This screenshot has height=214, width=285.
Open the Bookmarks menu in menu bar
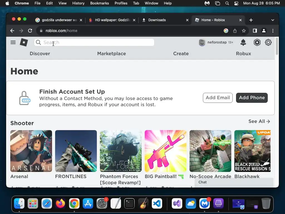[99, 3]
